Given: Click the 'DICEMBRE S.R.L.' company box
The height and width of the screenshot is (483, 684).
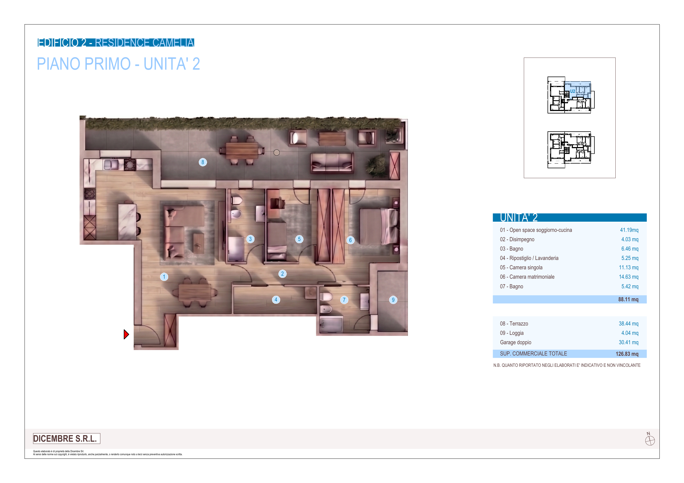Looking at the screenshot, I should pyautogui.click(x=67, y=439).
